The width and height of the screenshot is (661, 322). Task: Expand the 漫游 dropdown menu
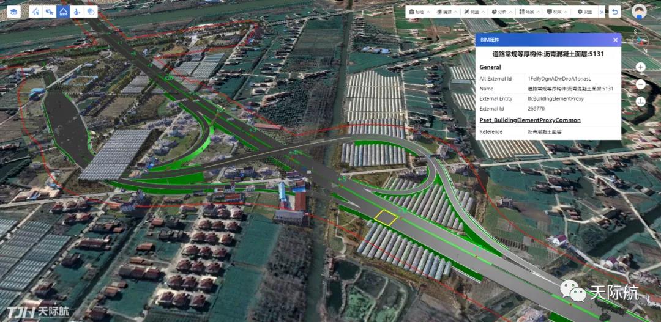coord(447,12)
